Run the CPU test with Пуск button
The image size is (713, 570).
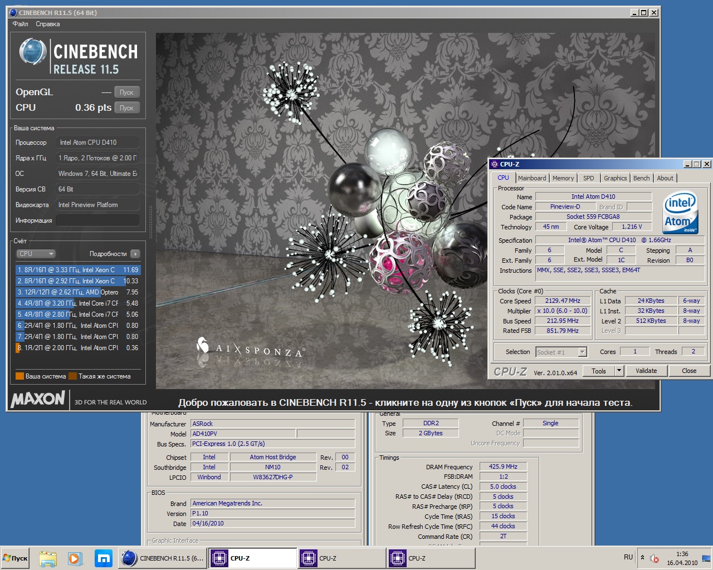click(x=126, y=107)
